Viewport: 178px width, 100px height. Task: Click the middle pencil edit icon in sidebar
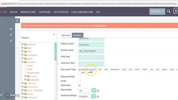(x=11, y=35)
